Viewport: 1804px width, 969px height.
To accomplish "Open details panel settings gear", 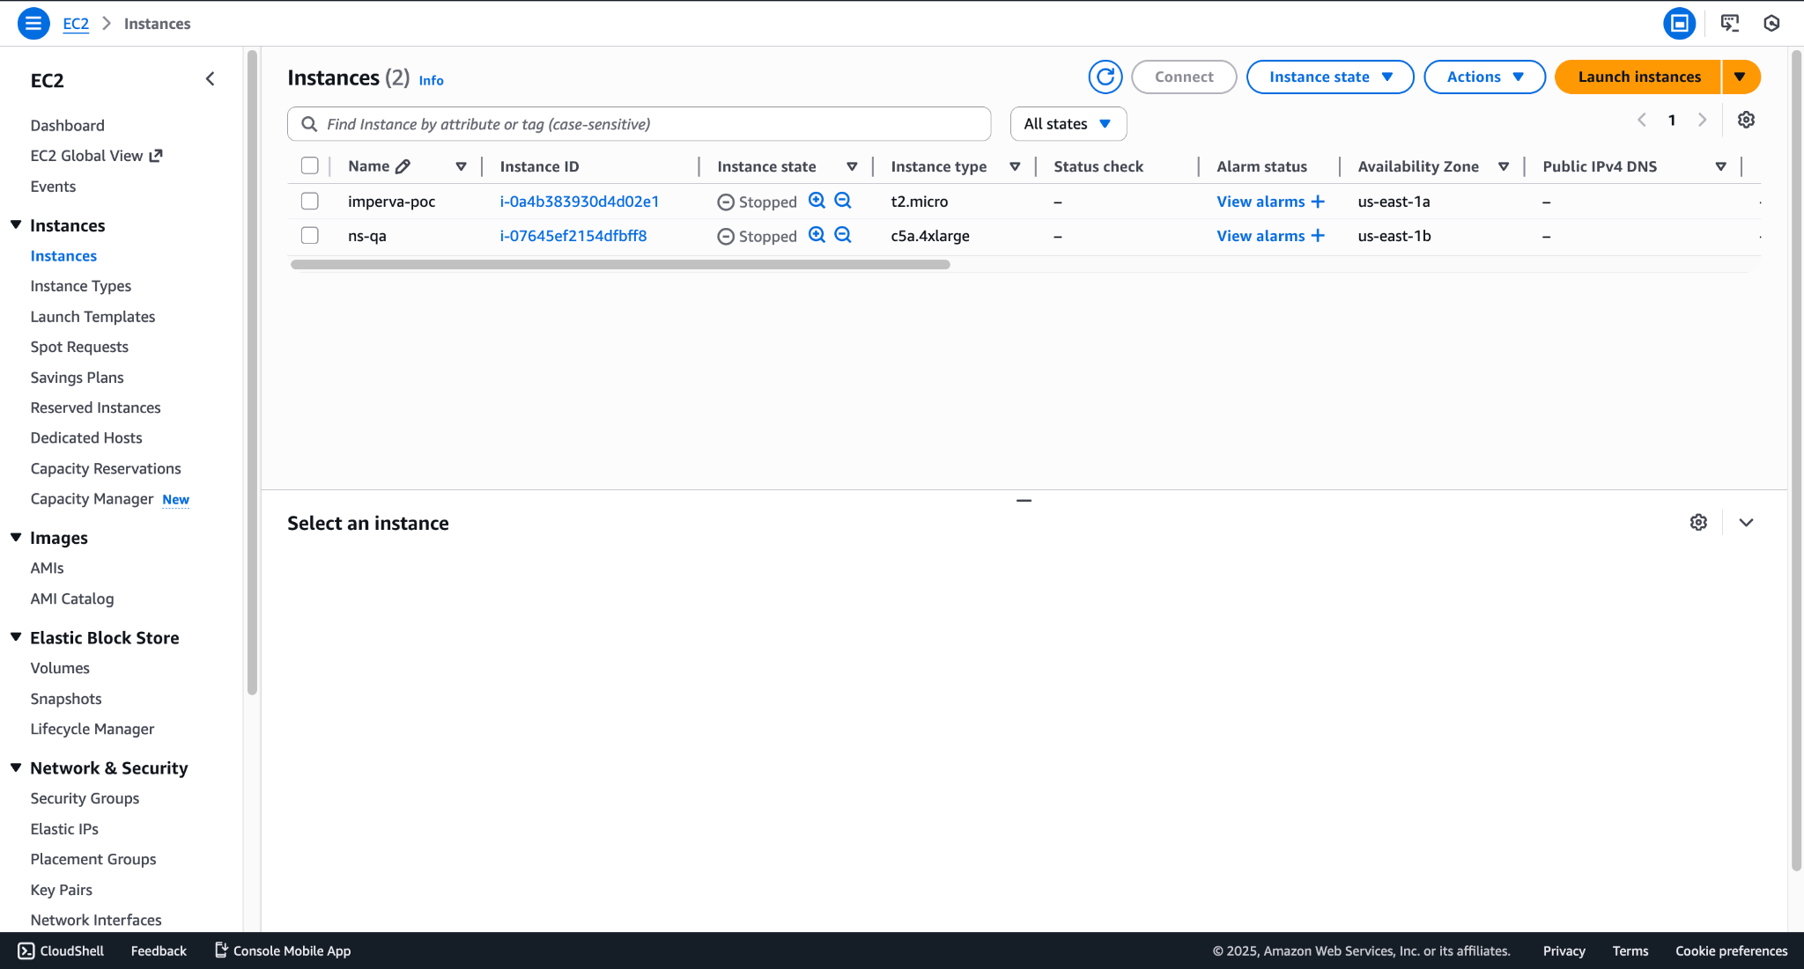I will tap(1698, 523).
